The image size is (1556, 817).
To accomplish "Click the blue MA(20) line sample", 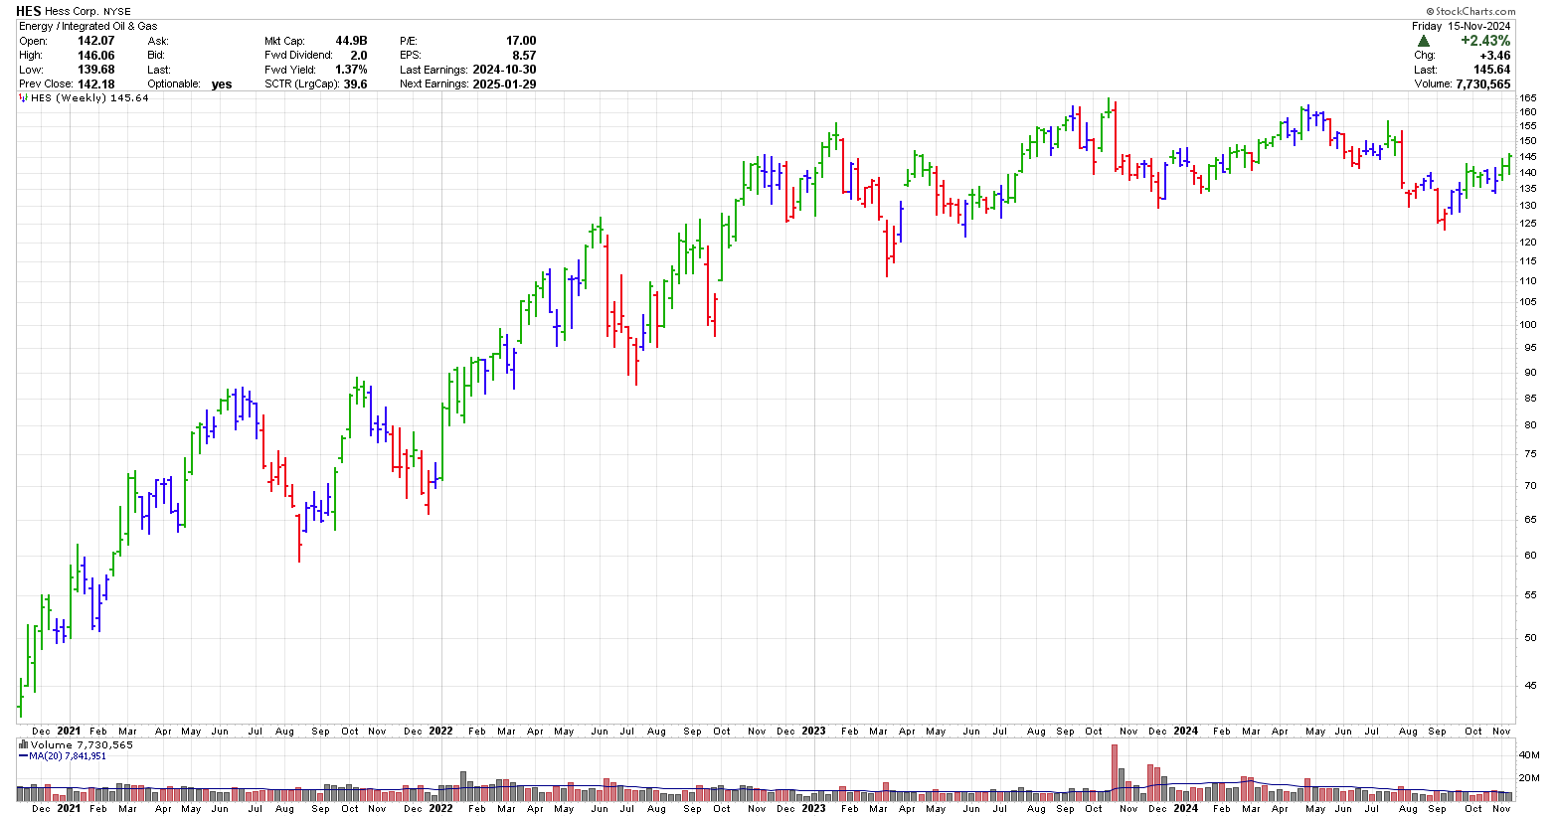I will (23, 756).
